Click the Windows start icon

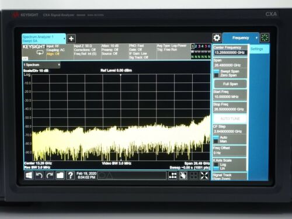tap(29, 176)
